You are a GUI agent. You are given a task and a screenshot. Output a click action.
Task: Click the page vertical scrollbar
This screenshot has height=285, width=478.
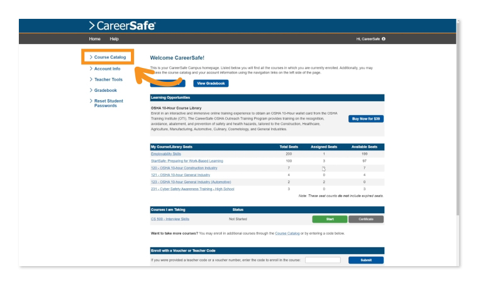click(x=458, y=118)
